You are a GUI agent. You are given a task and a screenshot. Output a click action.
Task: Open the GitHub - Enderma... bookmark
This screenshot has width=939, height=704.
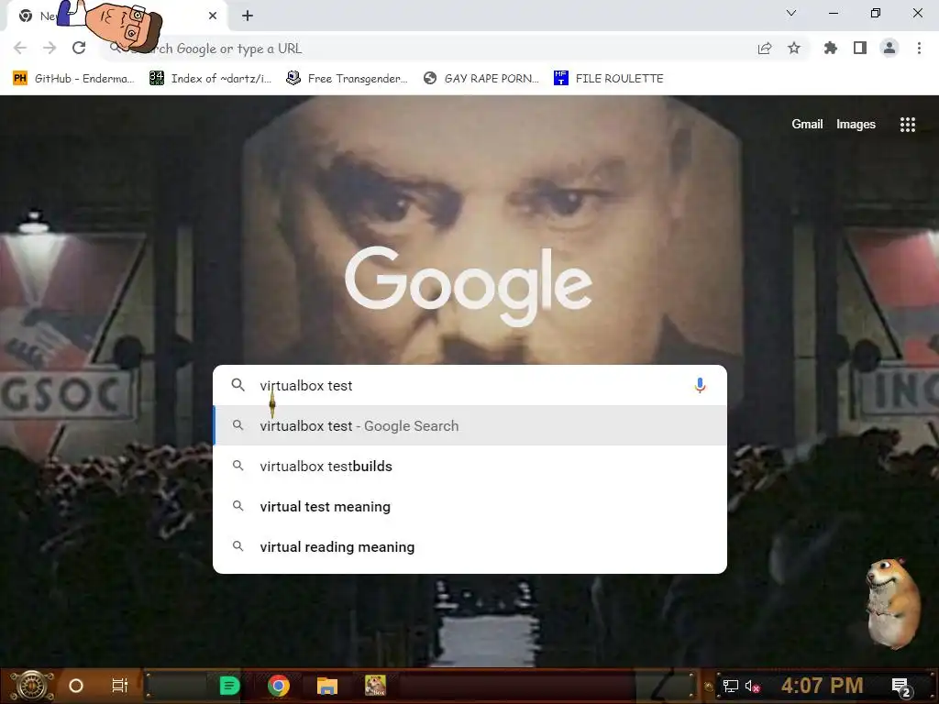click(73, 79)
